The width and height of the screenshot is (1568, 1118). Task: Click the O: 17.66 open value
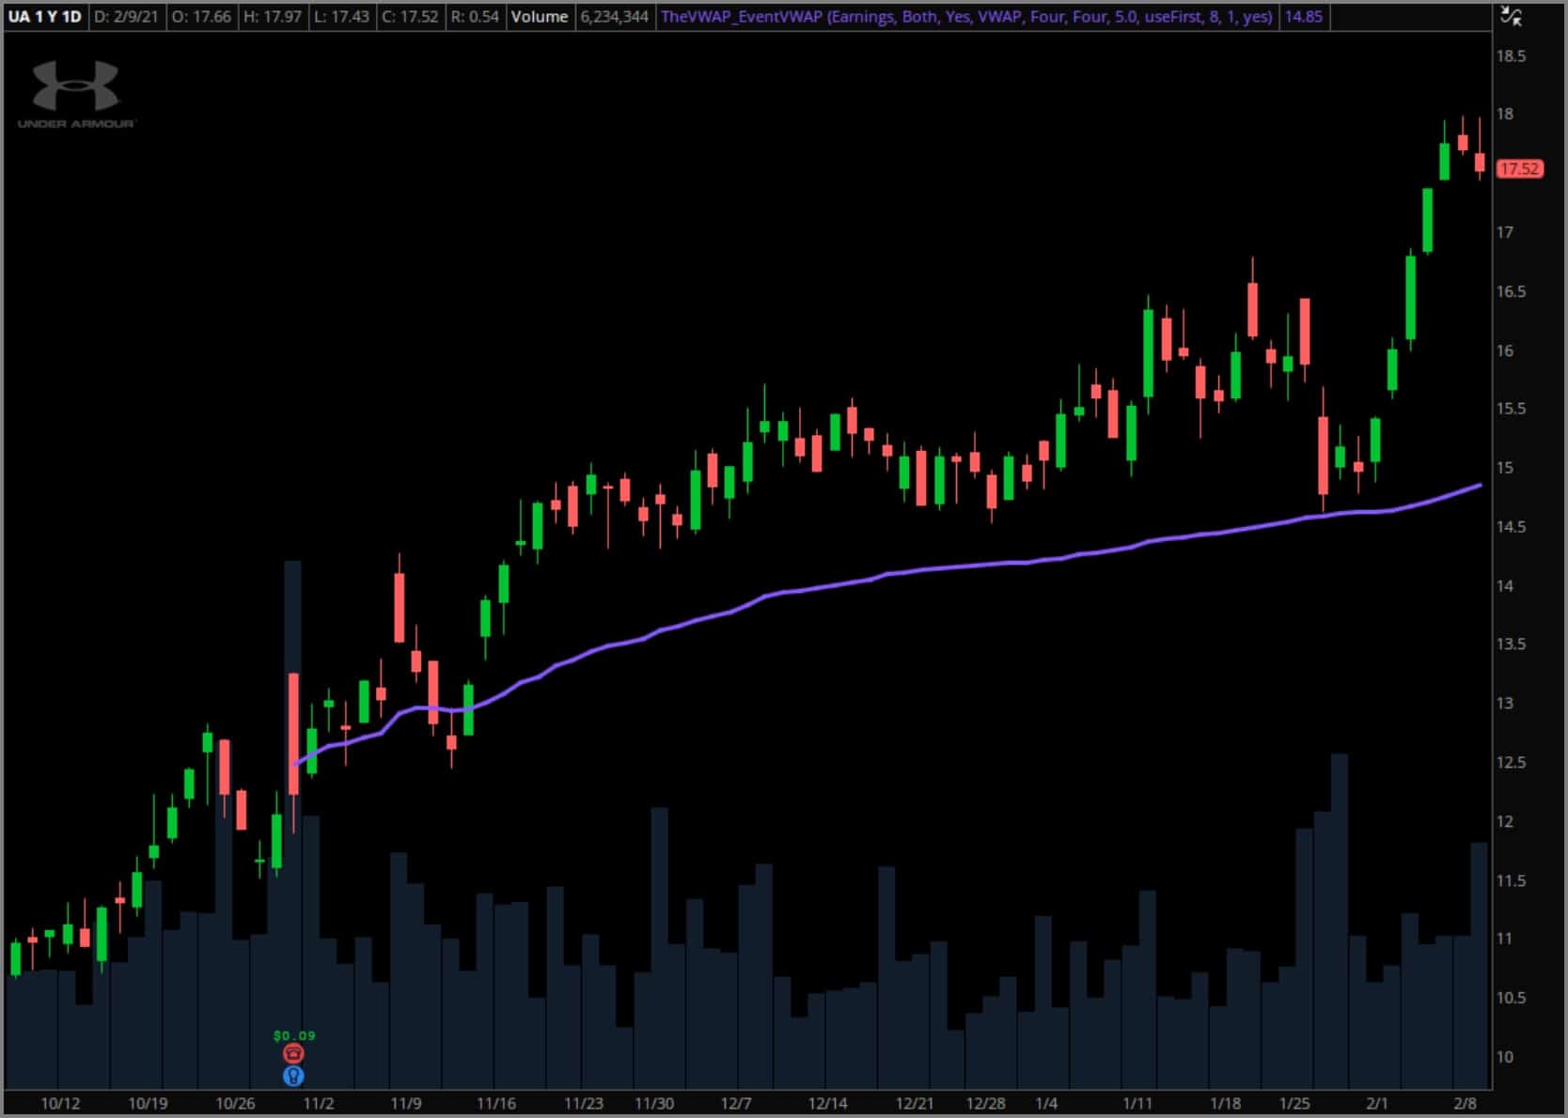201,16
